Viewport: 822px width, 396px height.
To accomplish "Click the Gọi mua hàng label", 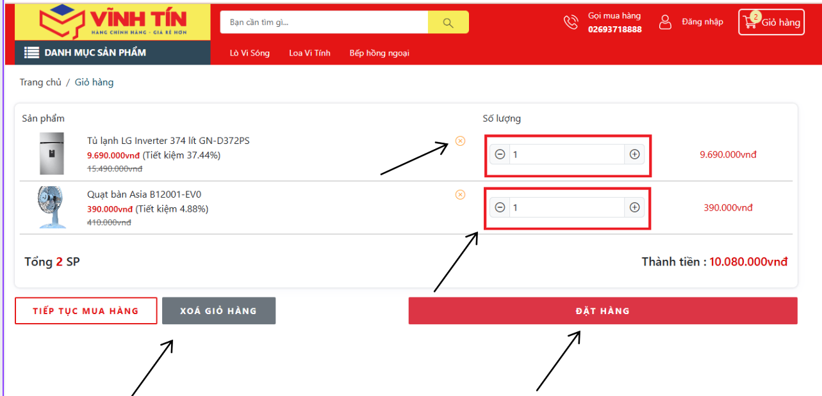I will [614, 16].
